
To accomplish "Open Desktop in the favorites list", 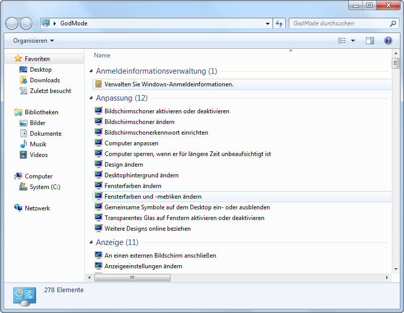I will pos(41,70).
